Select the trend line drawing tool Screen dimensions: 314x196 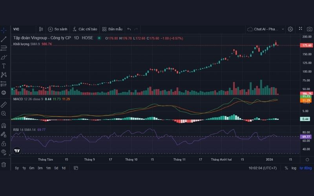tap(4, 39)
